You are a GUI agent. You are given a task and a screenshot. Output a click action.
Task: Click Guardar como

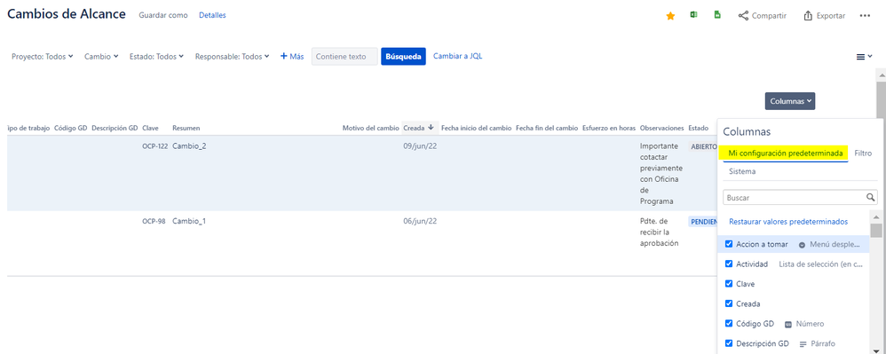pos(162,15)
